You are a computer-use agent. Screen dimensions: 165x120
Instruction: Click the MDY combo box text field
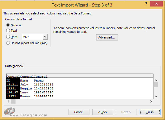click(32, 37)
